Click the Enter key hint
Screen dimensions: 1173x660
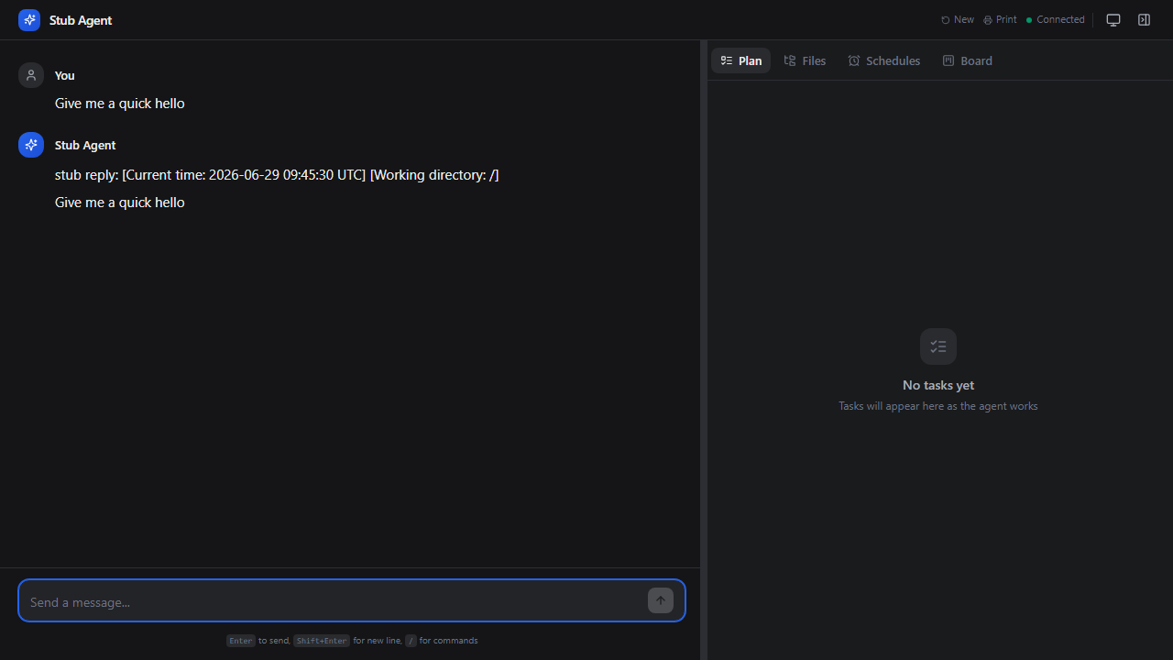[x=241, y=641]
